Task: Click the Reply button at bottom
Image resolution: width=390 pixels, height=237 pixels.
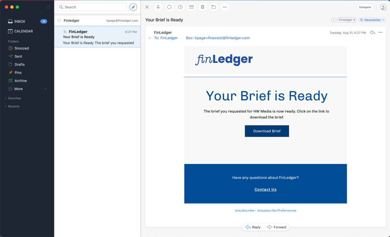Action: [x=253, y=227]
